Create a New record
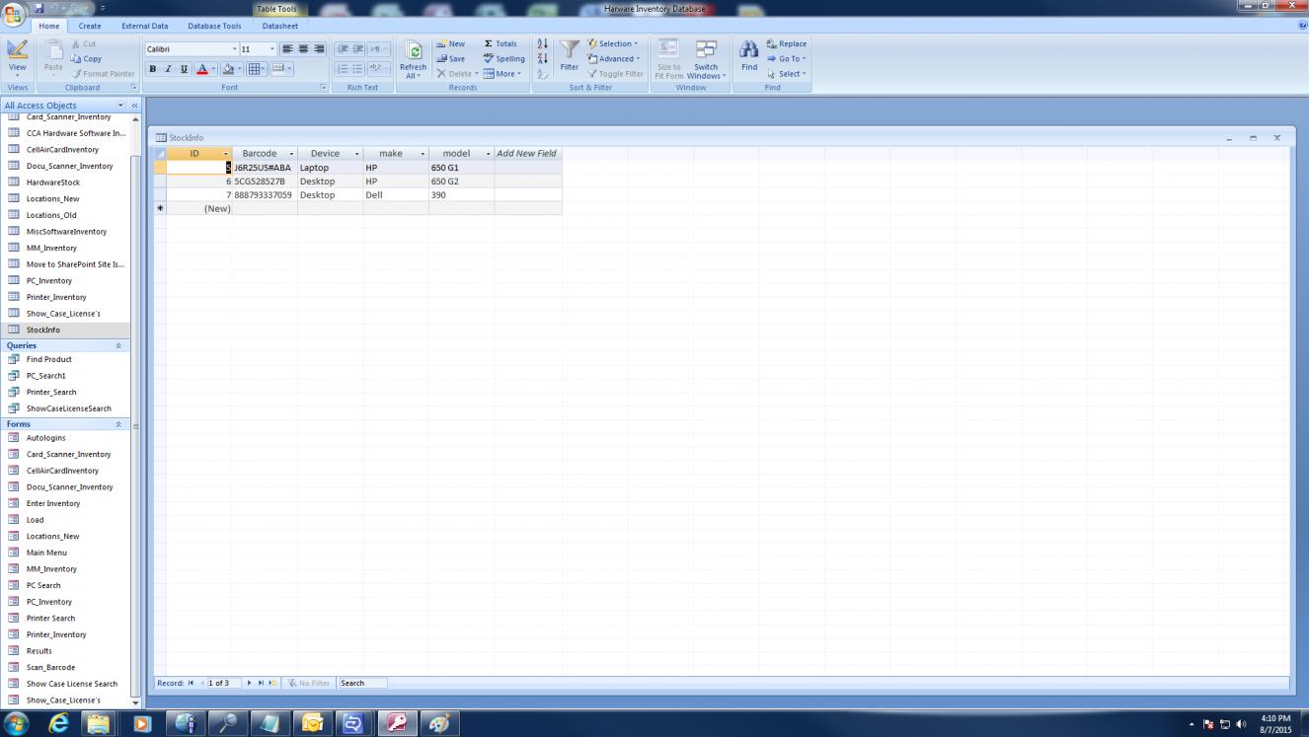This screenshot has width=1309, height=737. pos(451,44)
